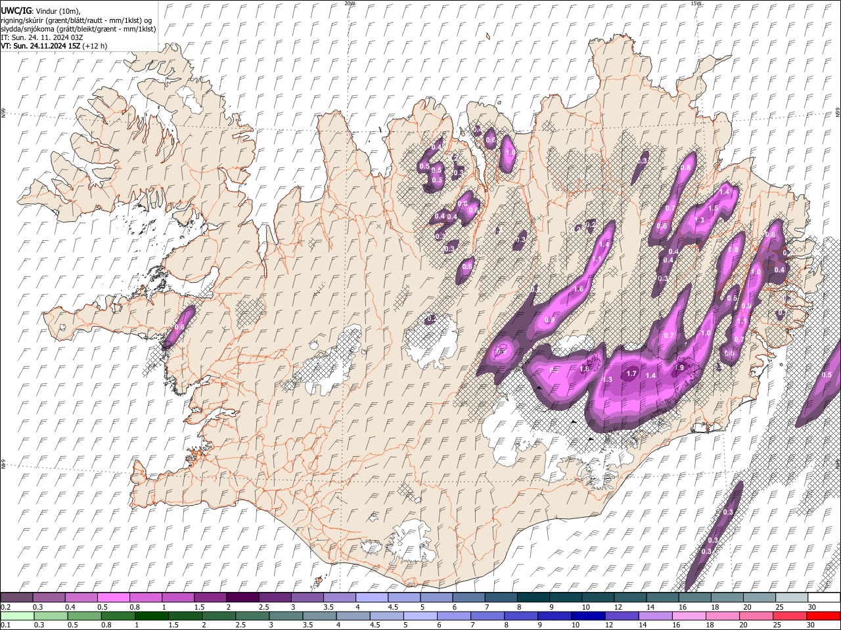Select the "rigning/skúrir (grænt/blátt/rautt - mm/1klst) og" line
This screenshot has width=841, height=630.
tap(76, 20)
